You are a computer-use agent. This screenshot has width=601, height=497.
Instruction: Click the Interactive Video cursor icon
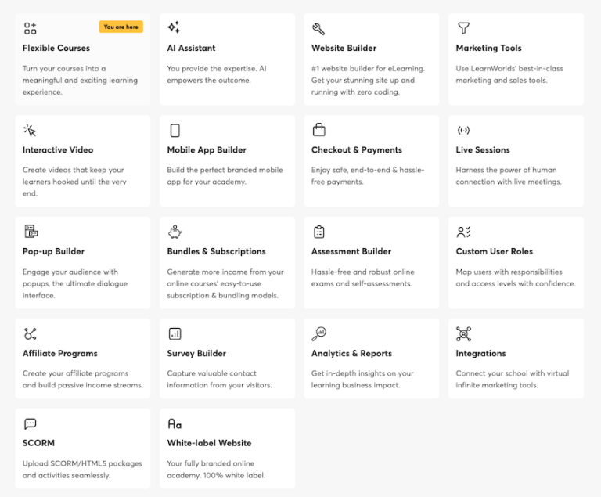[x=30, y=131]
